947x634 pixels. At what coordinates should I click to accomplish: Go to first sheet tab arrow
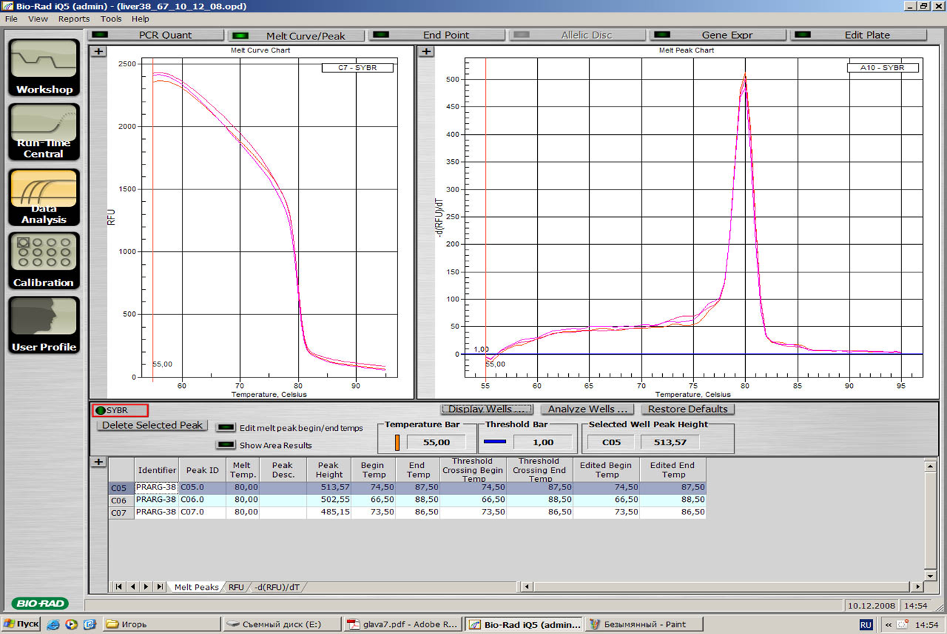pyautogui.click(x=119, y=587)
